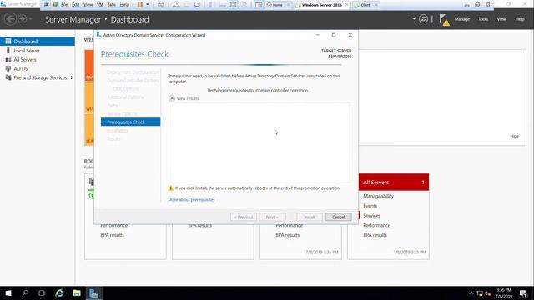Open BPA results in the All Servers tile
Viewport: 534px width, 300px height.
[x=375, y=235]
